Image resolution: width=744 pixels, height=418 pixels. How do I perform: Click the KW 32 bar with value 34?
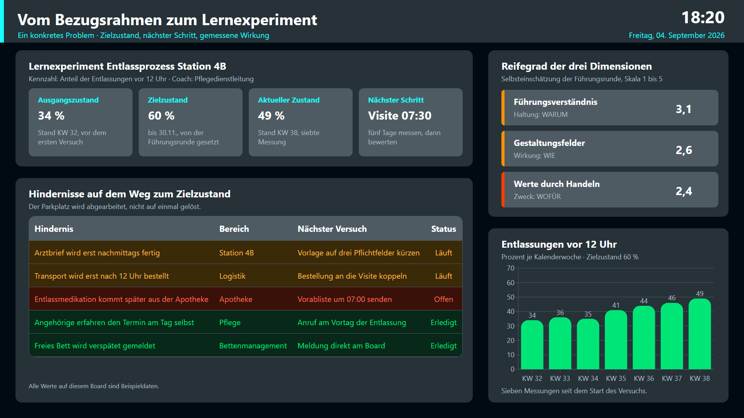532,344
